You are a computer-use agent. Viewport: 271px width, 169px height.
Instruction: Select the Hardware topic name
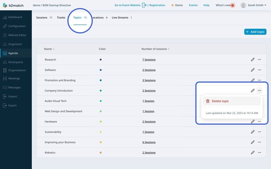pos(51,121)
